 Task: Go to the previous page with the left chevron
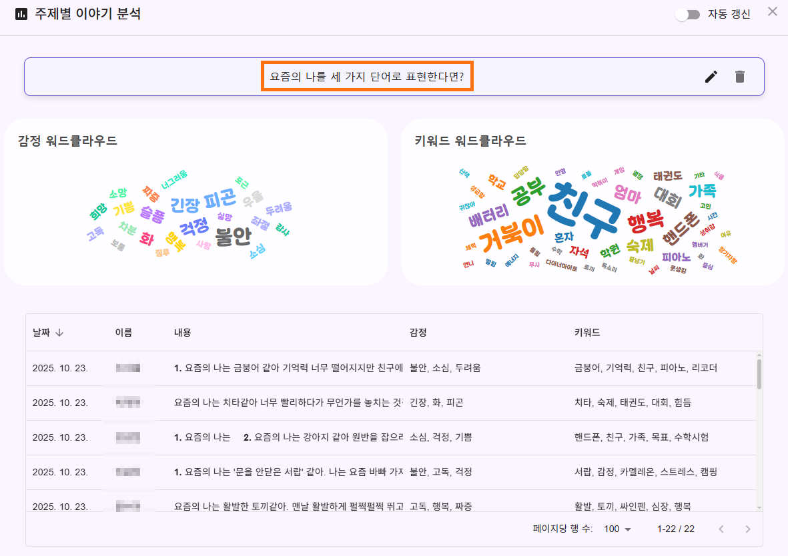tap(721, 529)
